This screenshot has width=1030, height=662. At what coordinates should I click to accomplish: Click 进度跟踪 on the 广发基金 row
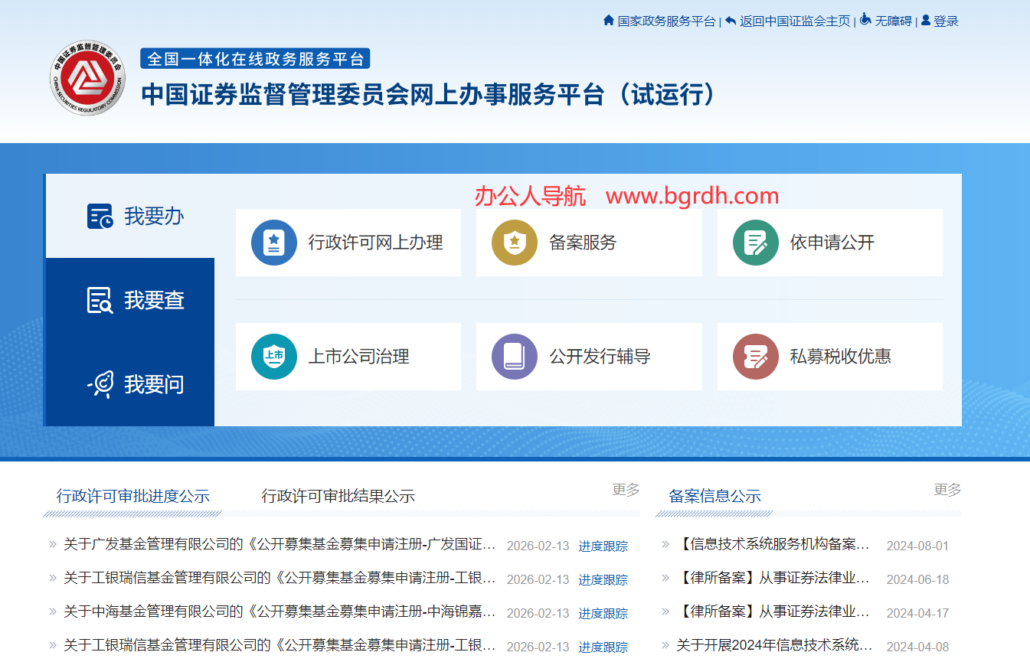603,546
